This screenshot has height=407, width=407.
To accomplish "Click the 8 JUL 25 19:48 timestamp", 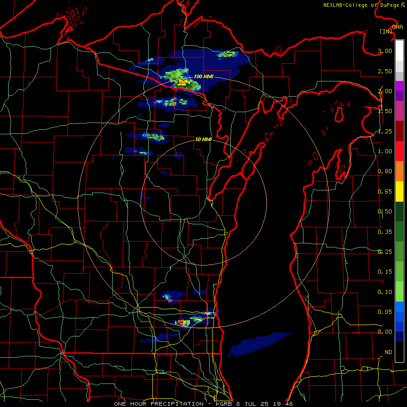I will click(x=264, y=404).
